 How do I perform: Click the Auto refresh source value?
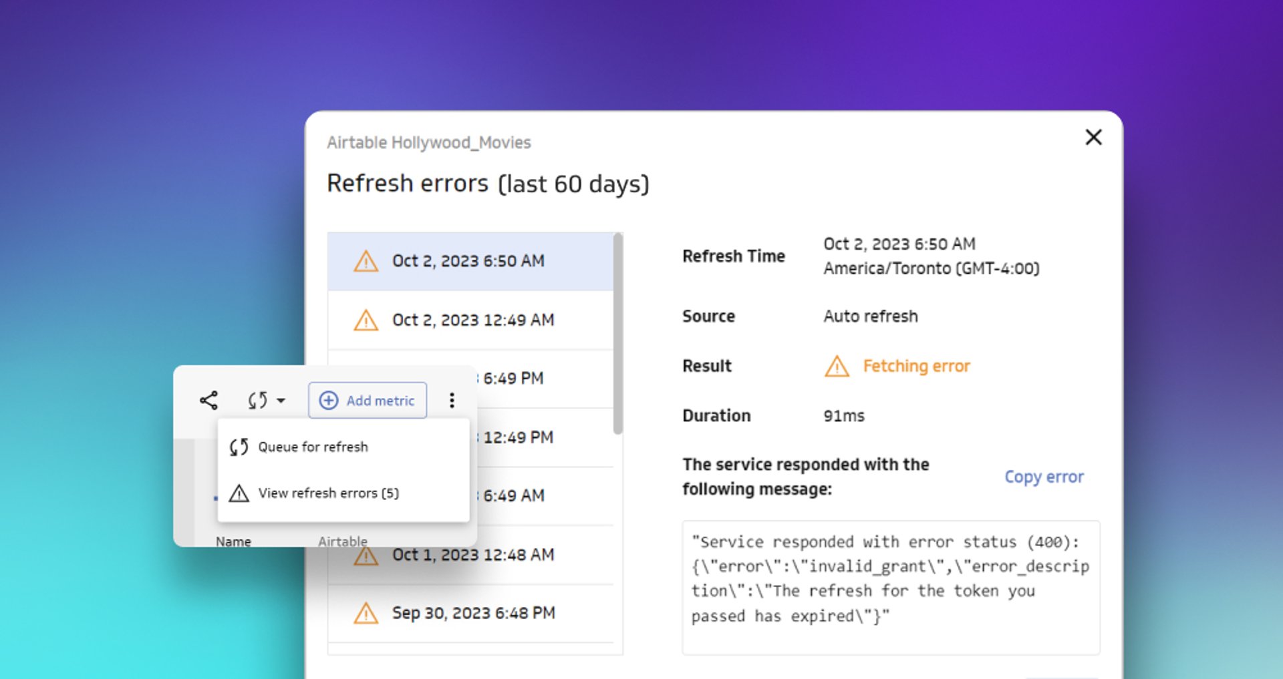click(x=870, y=316)
